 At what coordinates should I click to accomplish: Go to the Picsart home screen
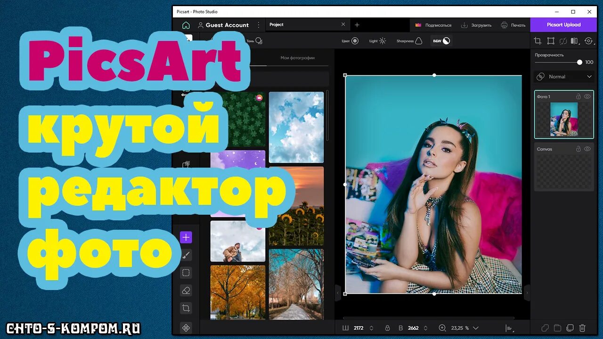point(186,25)
